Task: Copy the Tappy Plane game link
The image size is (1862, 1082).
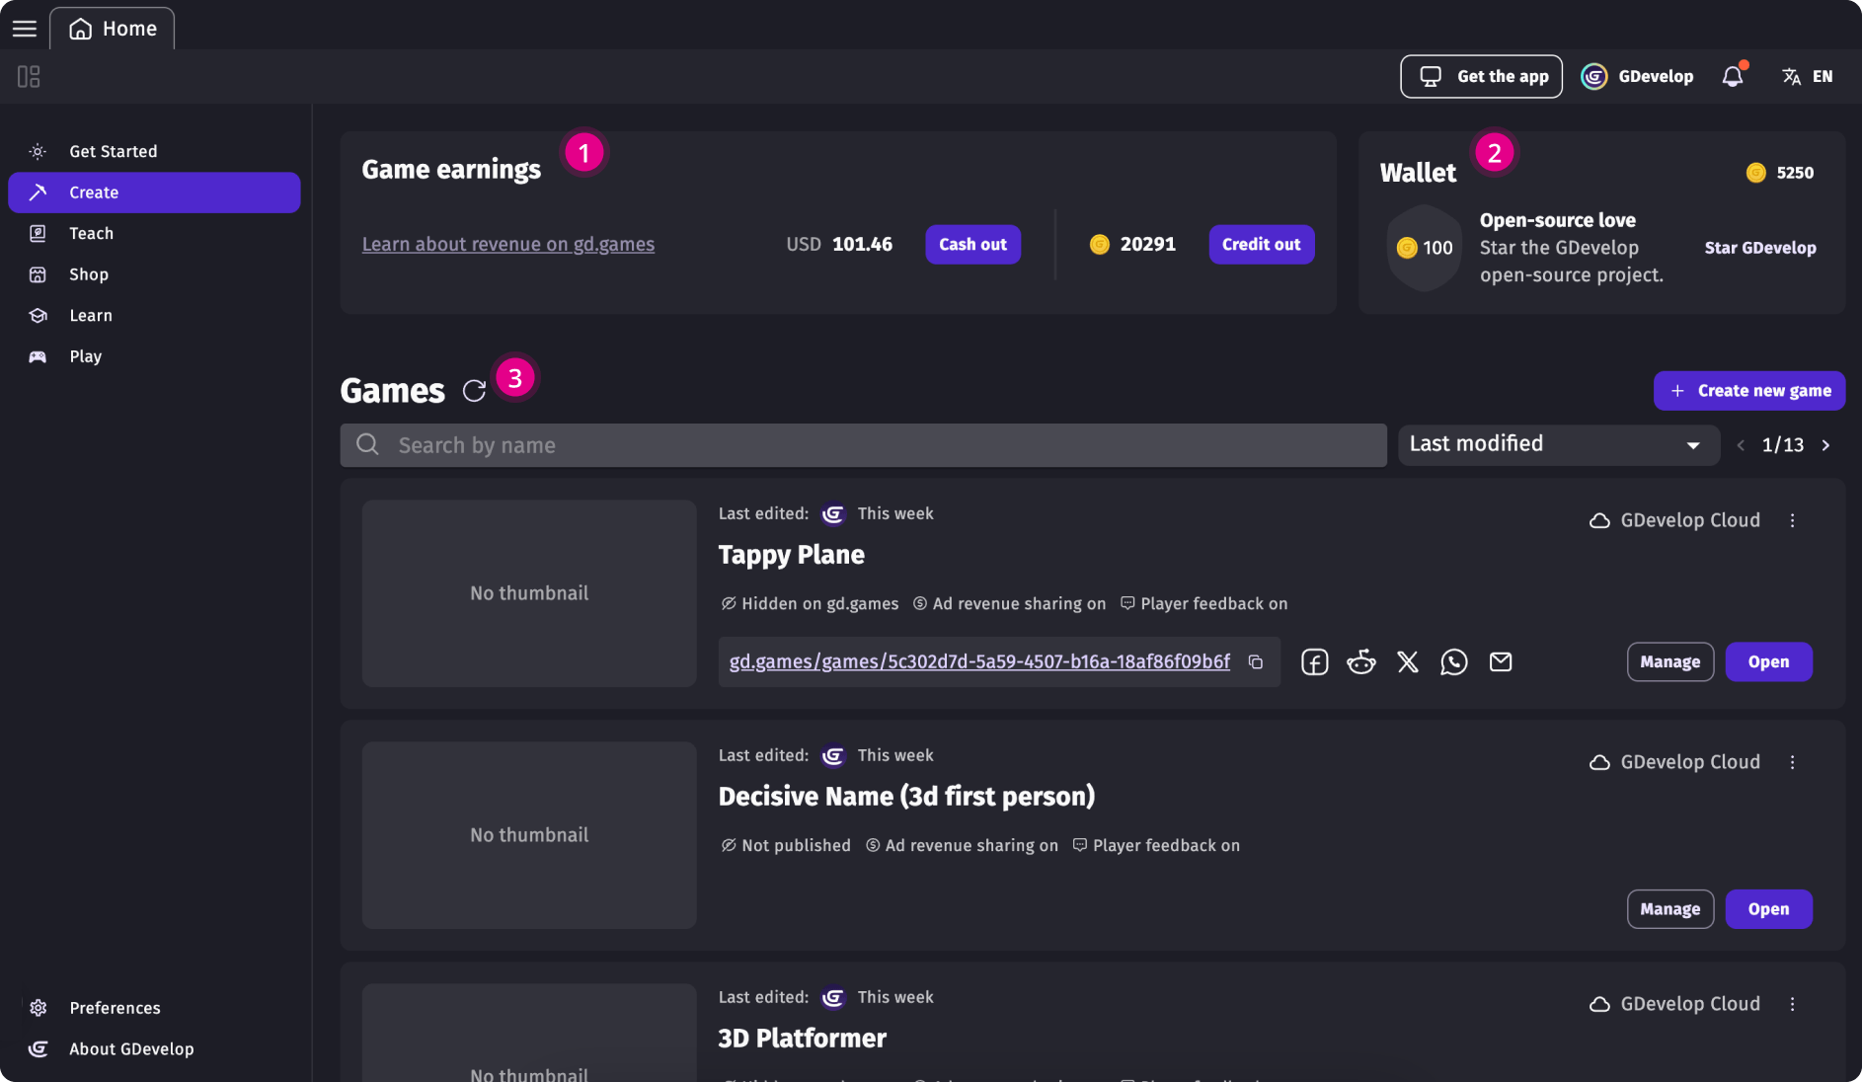Action: (x=1256, y=662)
